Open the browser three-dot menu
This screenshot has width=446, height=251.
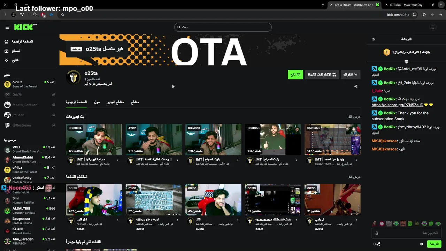(x=5, y=15)
